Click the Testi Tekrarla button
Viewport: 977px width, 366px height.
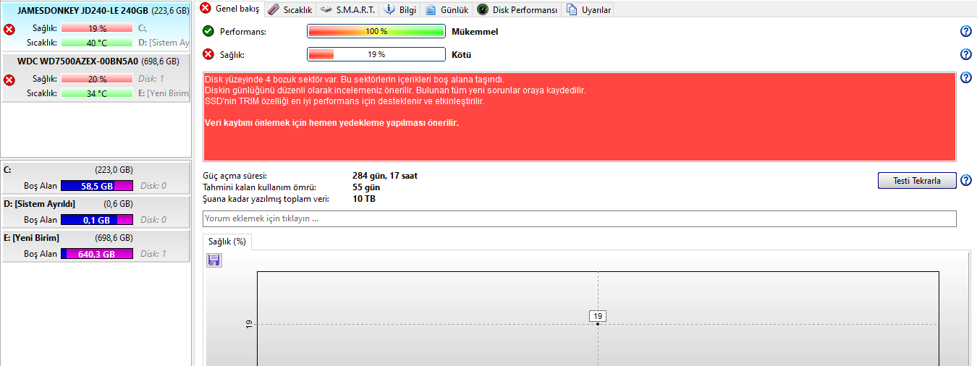tap(917, 181)
